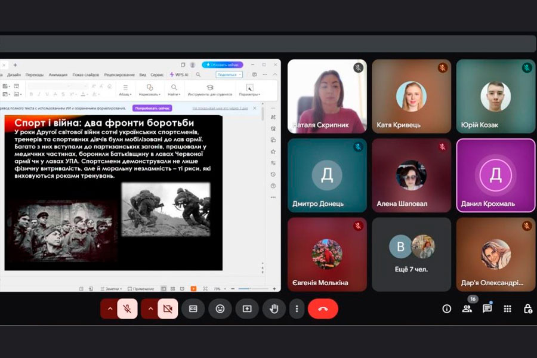Turn on the camera
The height and width of the screenshot is (358, 537).
click(167, 308)
